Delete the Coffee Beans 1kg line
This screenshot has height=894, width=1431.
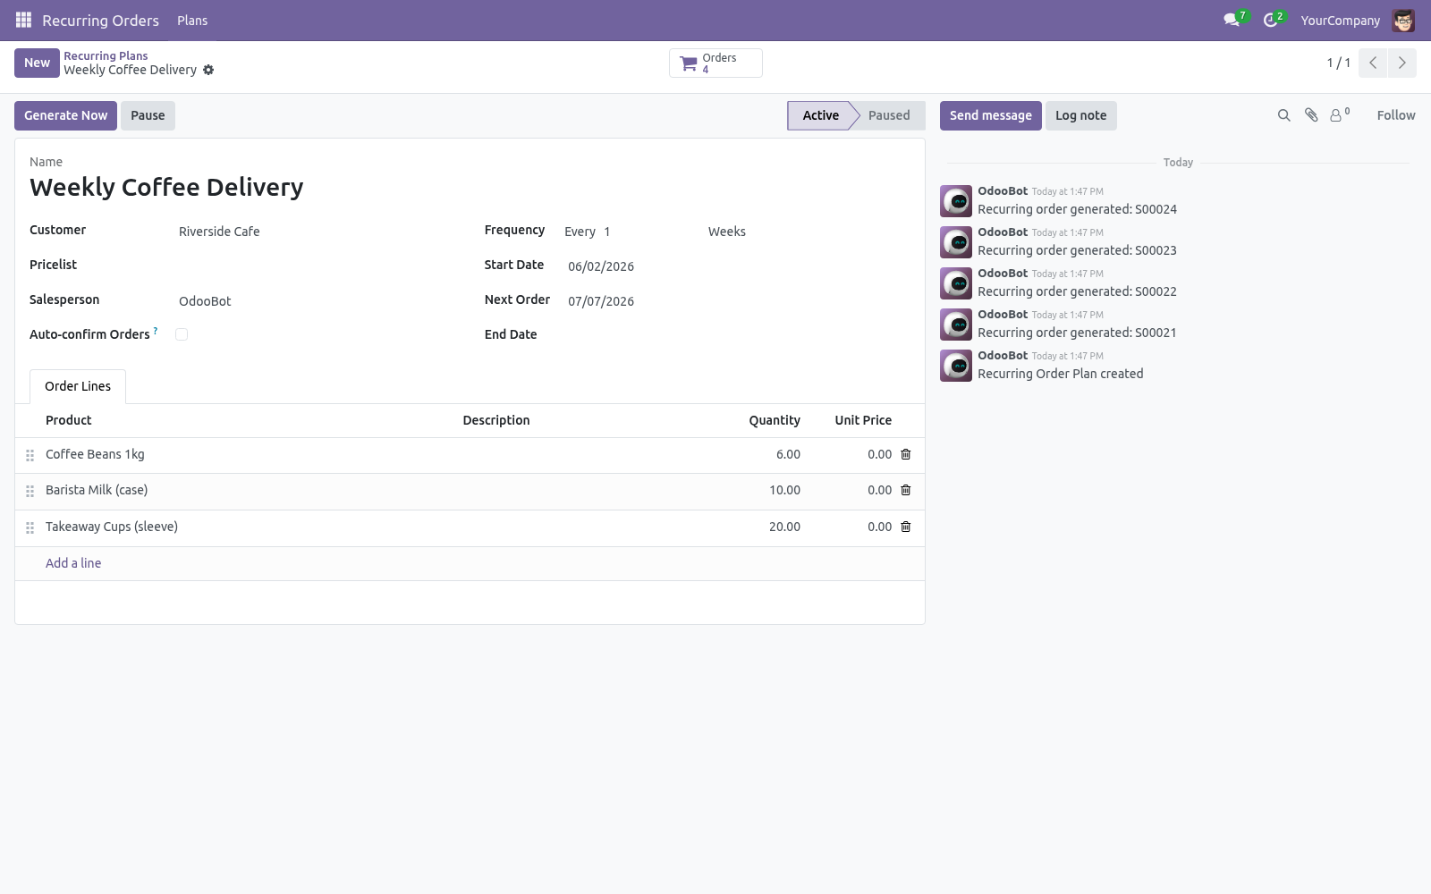905,454
